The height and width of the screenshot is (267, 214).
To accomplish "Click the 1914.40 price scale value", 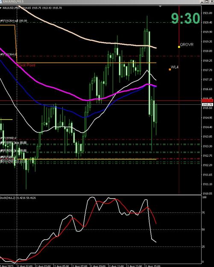I will (x=207, y=127).
